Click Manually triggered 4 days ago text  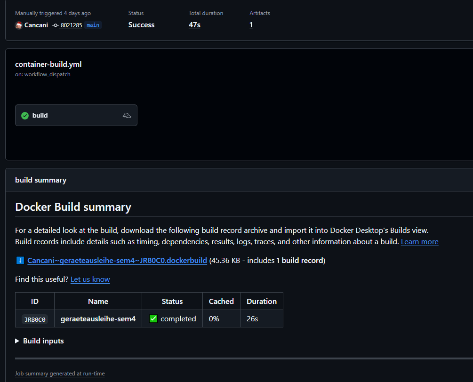pos(53,13)
